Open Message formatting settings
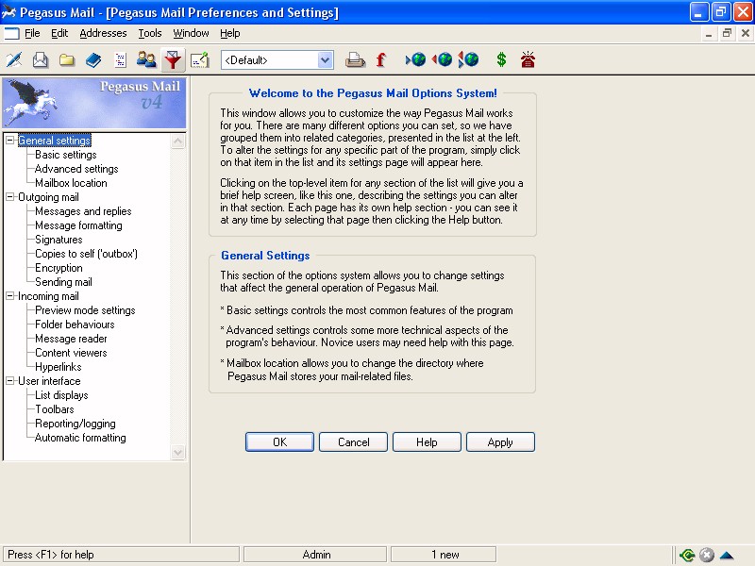Viewport: 755px width, 566px height. pos(78,225)
